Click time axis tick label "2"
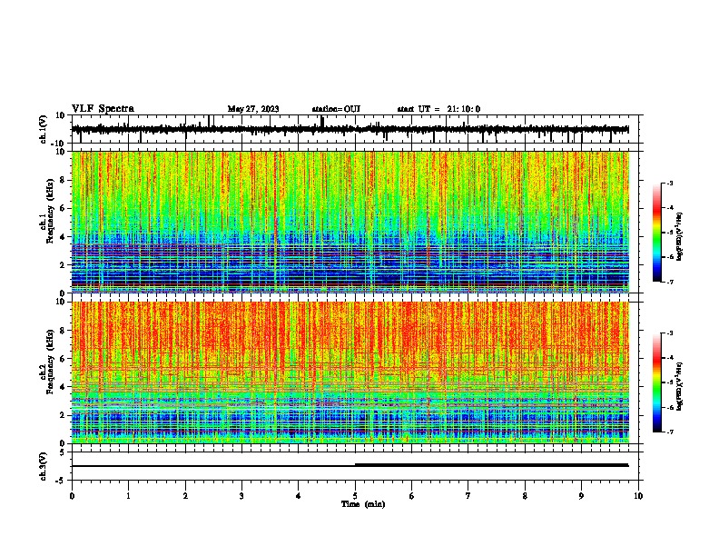The image size is (719, 556). (x=185, y=496)
